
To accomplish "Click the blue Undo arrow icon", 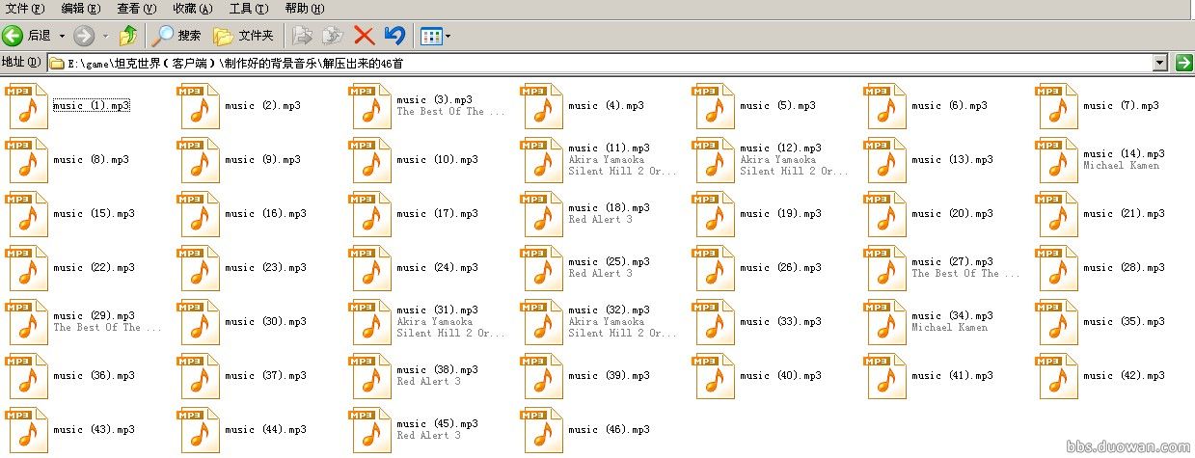I will [394, 36].
